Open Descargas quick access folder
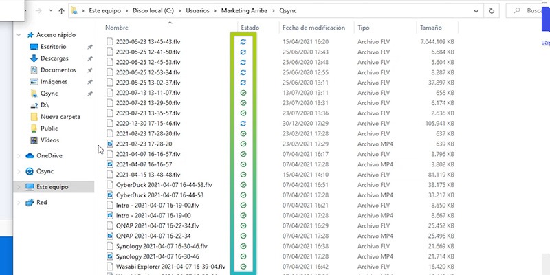 point(54,58)
